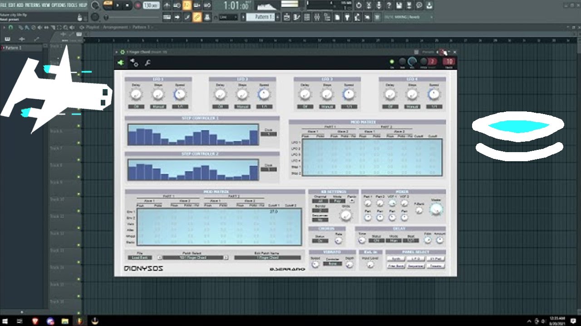
Task: Toggle Pat/Song mode switch
Action: (x=108, y=5)
